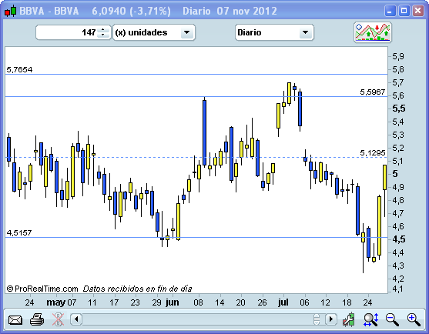
Task: Click the jun date axis label
Action: [173, 302]
